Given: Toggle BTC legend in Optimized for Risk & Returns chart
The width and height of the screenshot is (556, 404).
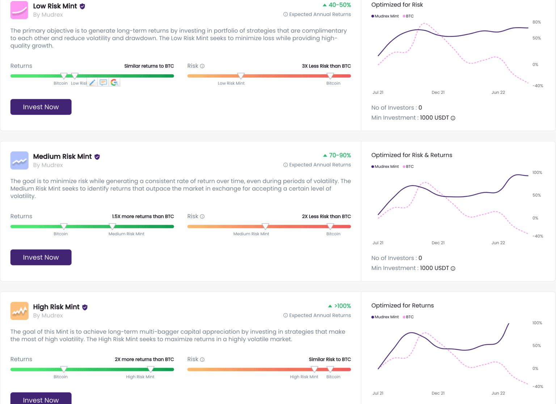Looking at the screenshot, I should pyautogui.click(x=408, y=167).
